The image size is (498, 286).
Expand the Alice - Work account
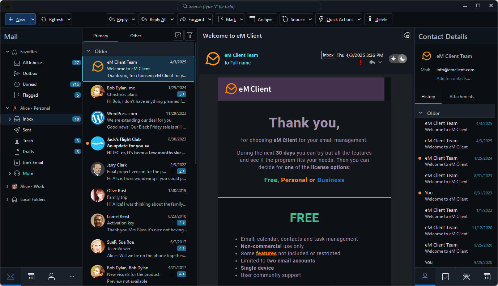click(x=8, y=186)
